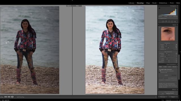Click the After photo preview
The height and width of the screenshot is (101, 181).
115,50
